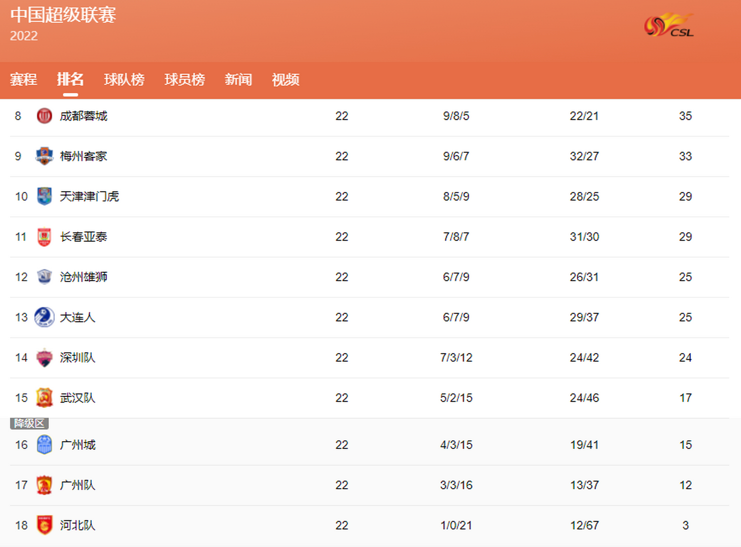Open the 球员榜 tab
This screenshot has width=741, height=547.
pos(185,79)
